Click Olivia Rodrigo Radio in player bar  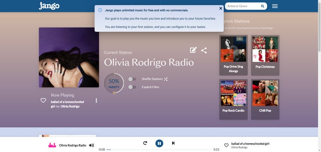[73, 145]
